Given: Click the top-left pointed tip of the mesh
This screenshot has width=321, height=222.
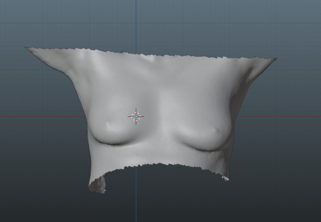Looking at the screenshot, I should coord(27,48).
